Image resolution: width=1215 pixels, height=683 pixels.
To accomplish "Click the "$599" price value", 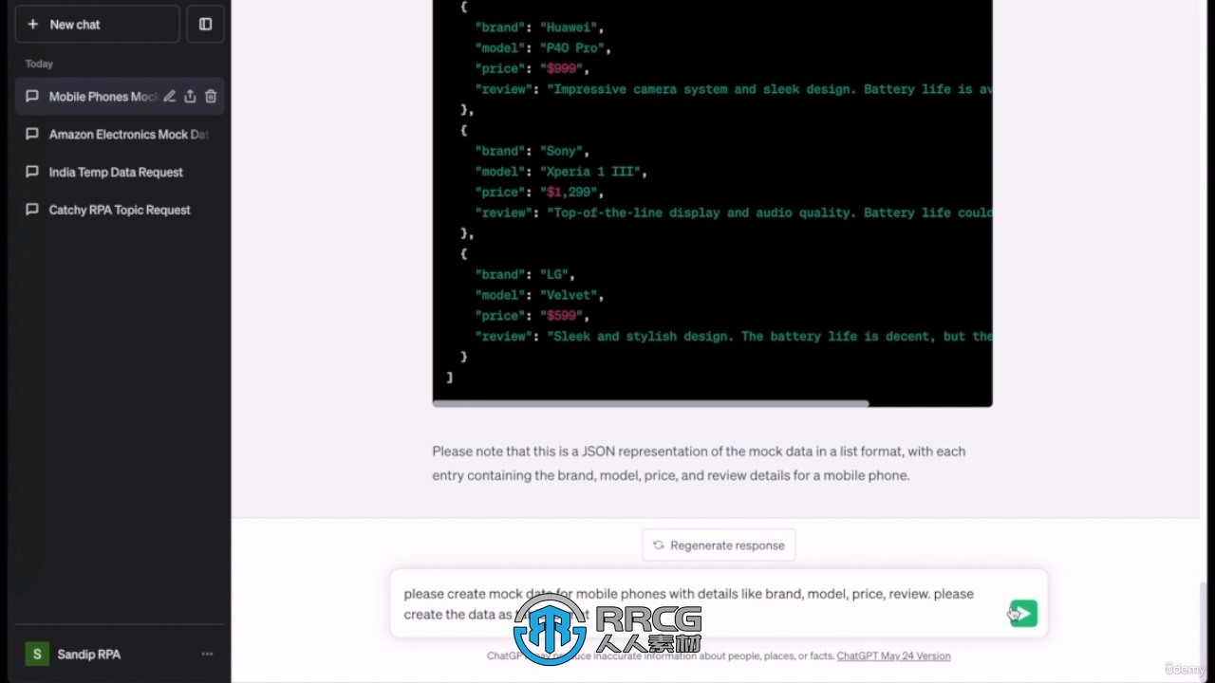I will 564,316.
